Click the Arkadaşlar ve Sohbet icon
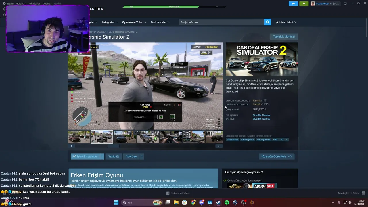368x207 pixels. coord(363,193)
